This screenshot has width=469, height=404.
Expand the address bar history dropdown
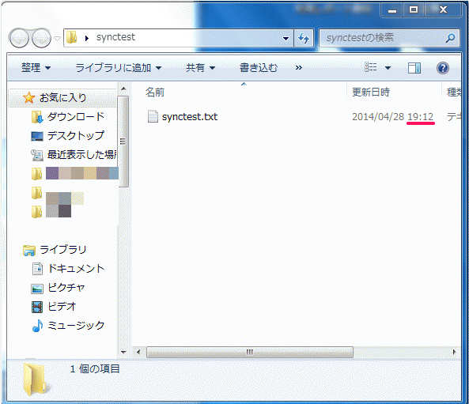(286, 38)
